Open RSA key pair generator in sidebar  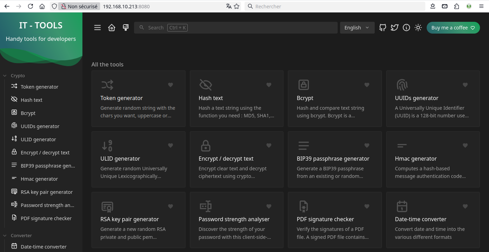(46, 192)
